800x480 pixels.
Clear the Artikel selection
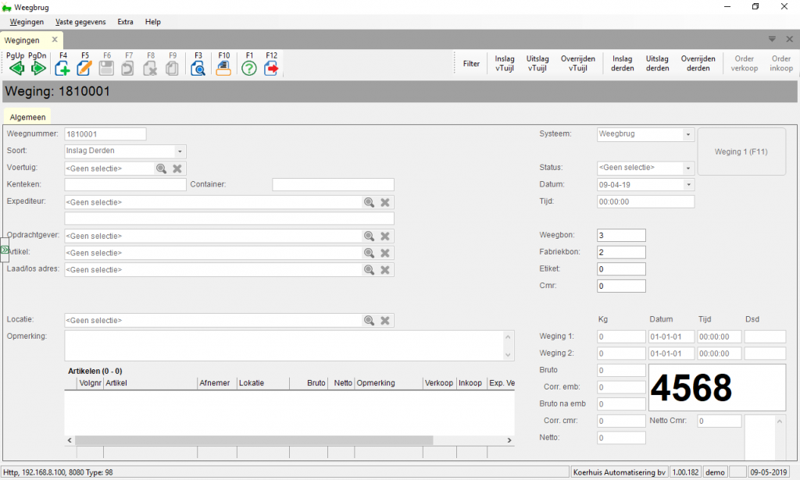point(384,253)
